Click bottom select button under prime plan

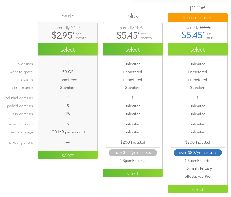point(198,189)
